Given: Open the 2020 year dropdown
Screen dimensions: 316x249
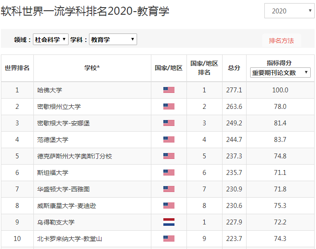Looking at the screenshot, I should [x=289, y=11].
